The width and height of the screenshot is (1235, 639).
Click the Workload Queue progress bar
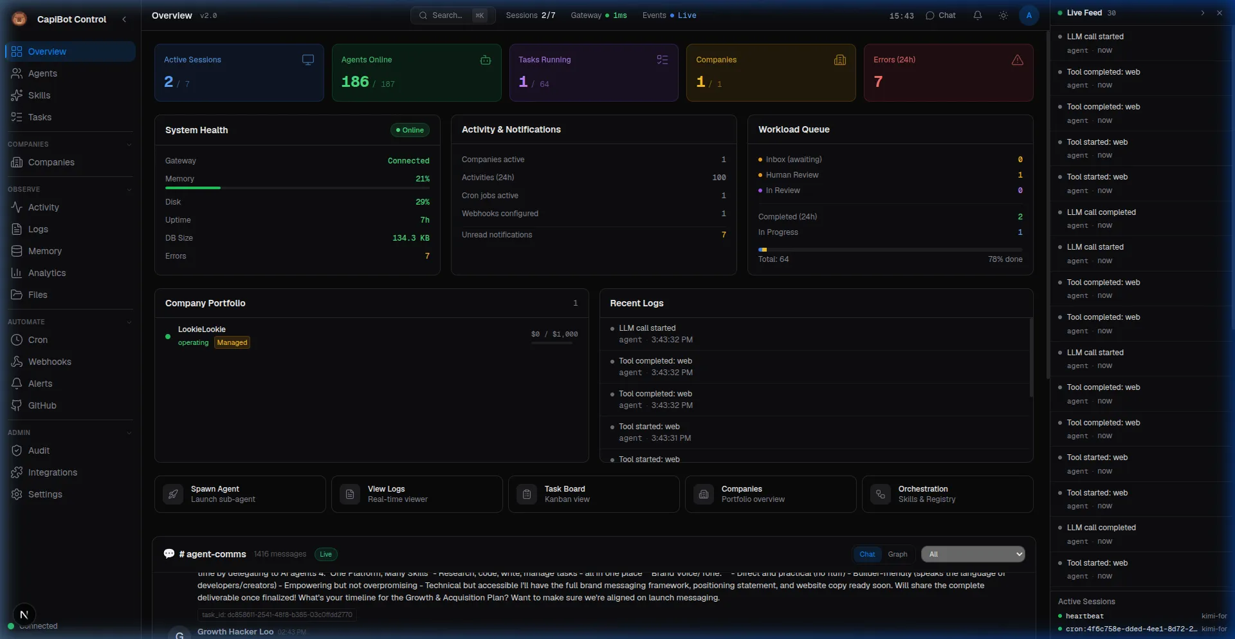(x=890, y=250)
